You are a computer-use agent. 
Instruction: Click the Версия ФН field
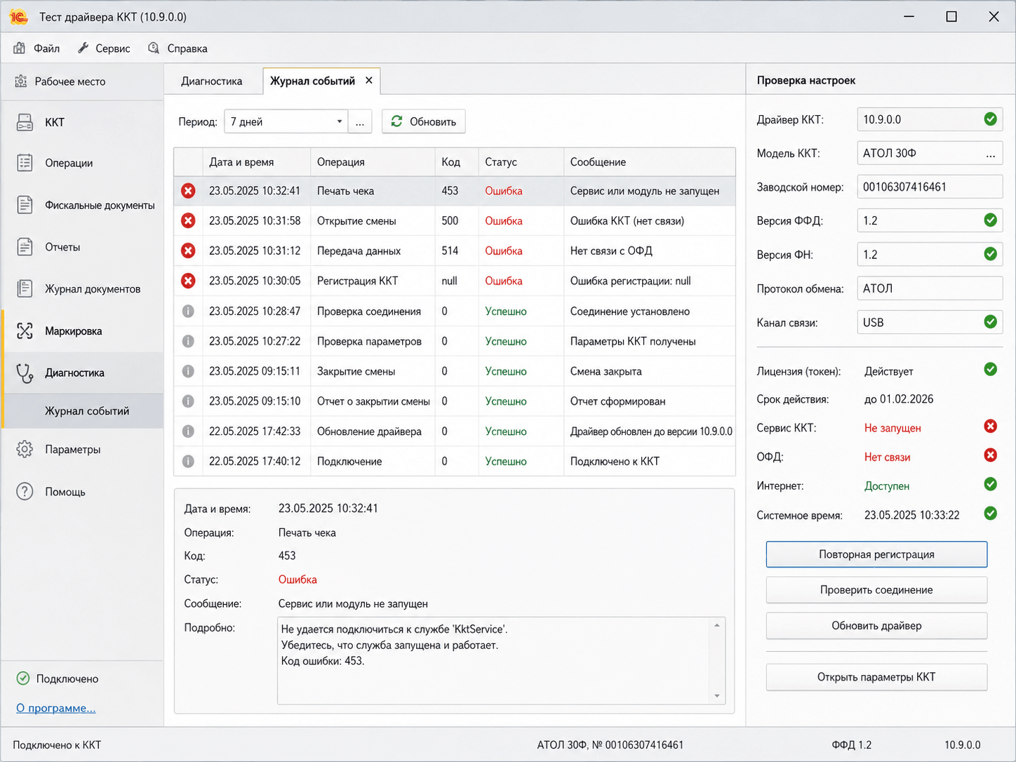930,254
